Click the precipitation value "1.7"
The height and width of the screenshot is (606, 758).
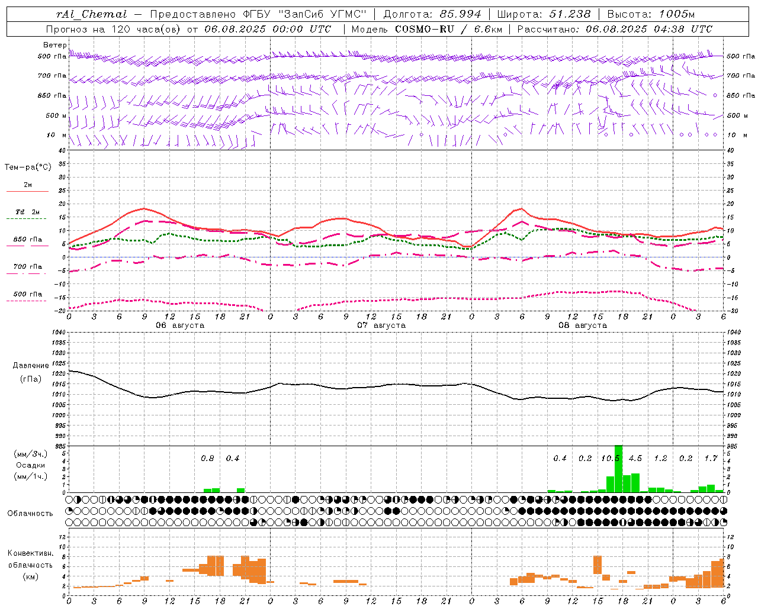click(x=711, y=459)
